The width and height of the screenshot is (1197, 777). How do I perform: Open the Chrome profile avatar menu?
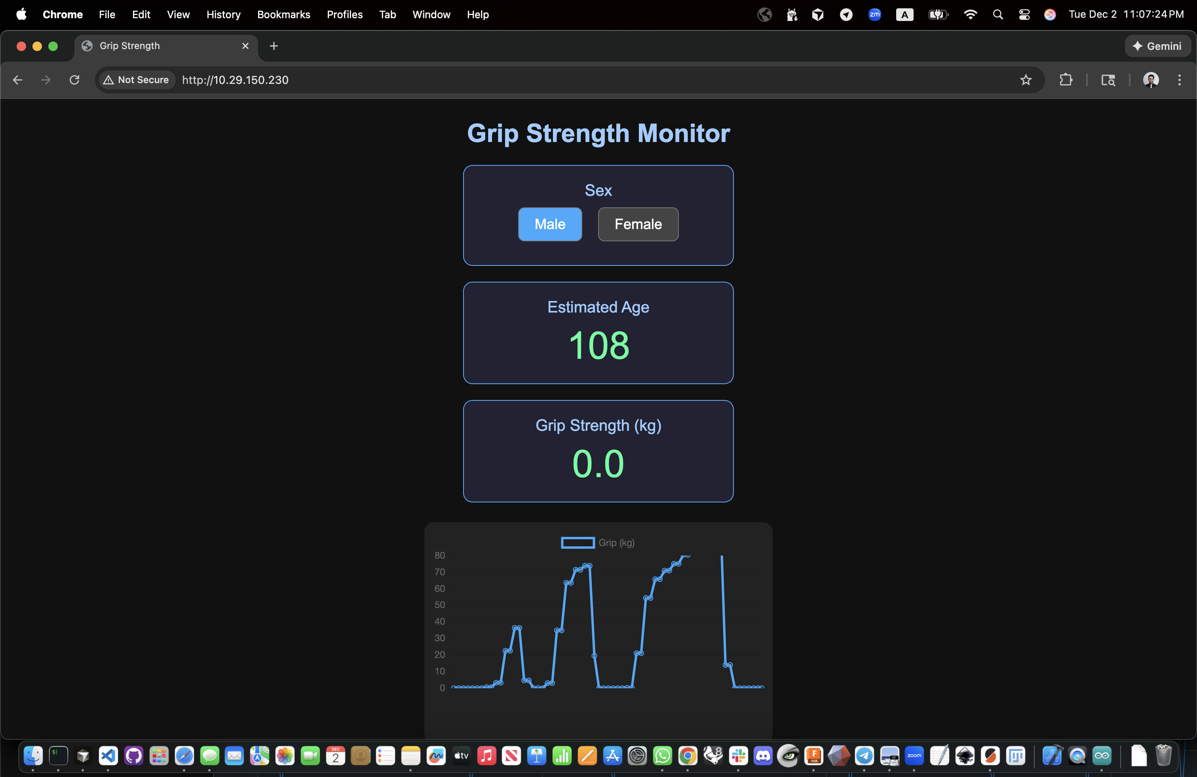click(1151, 80)
